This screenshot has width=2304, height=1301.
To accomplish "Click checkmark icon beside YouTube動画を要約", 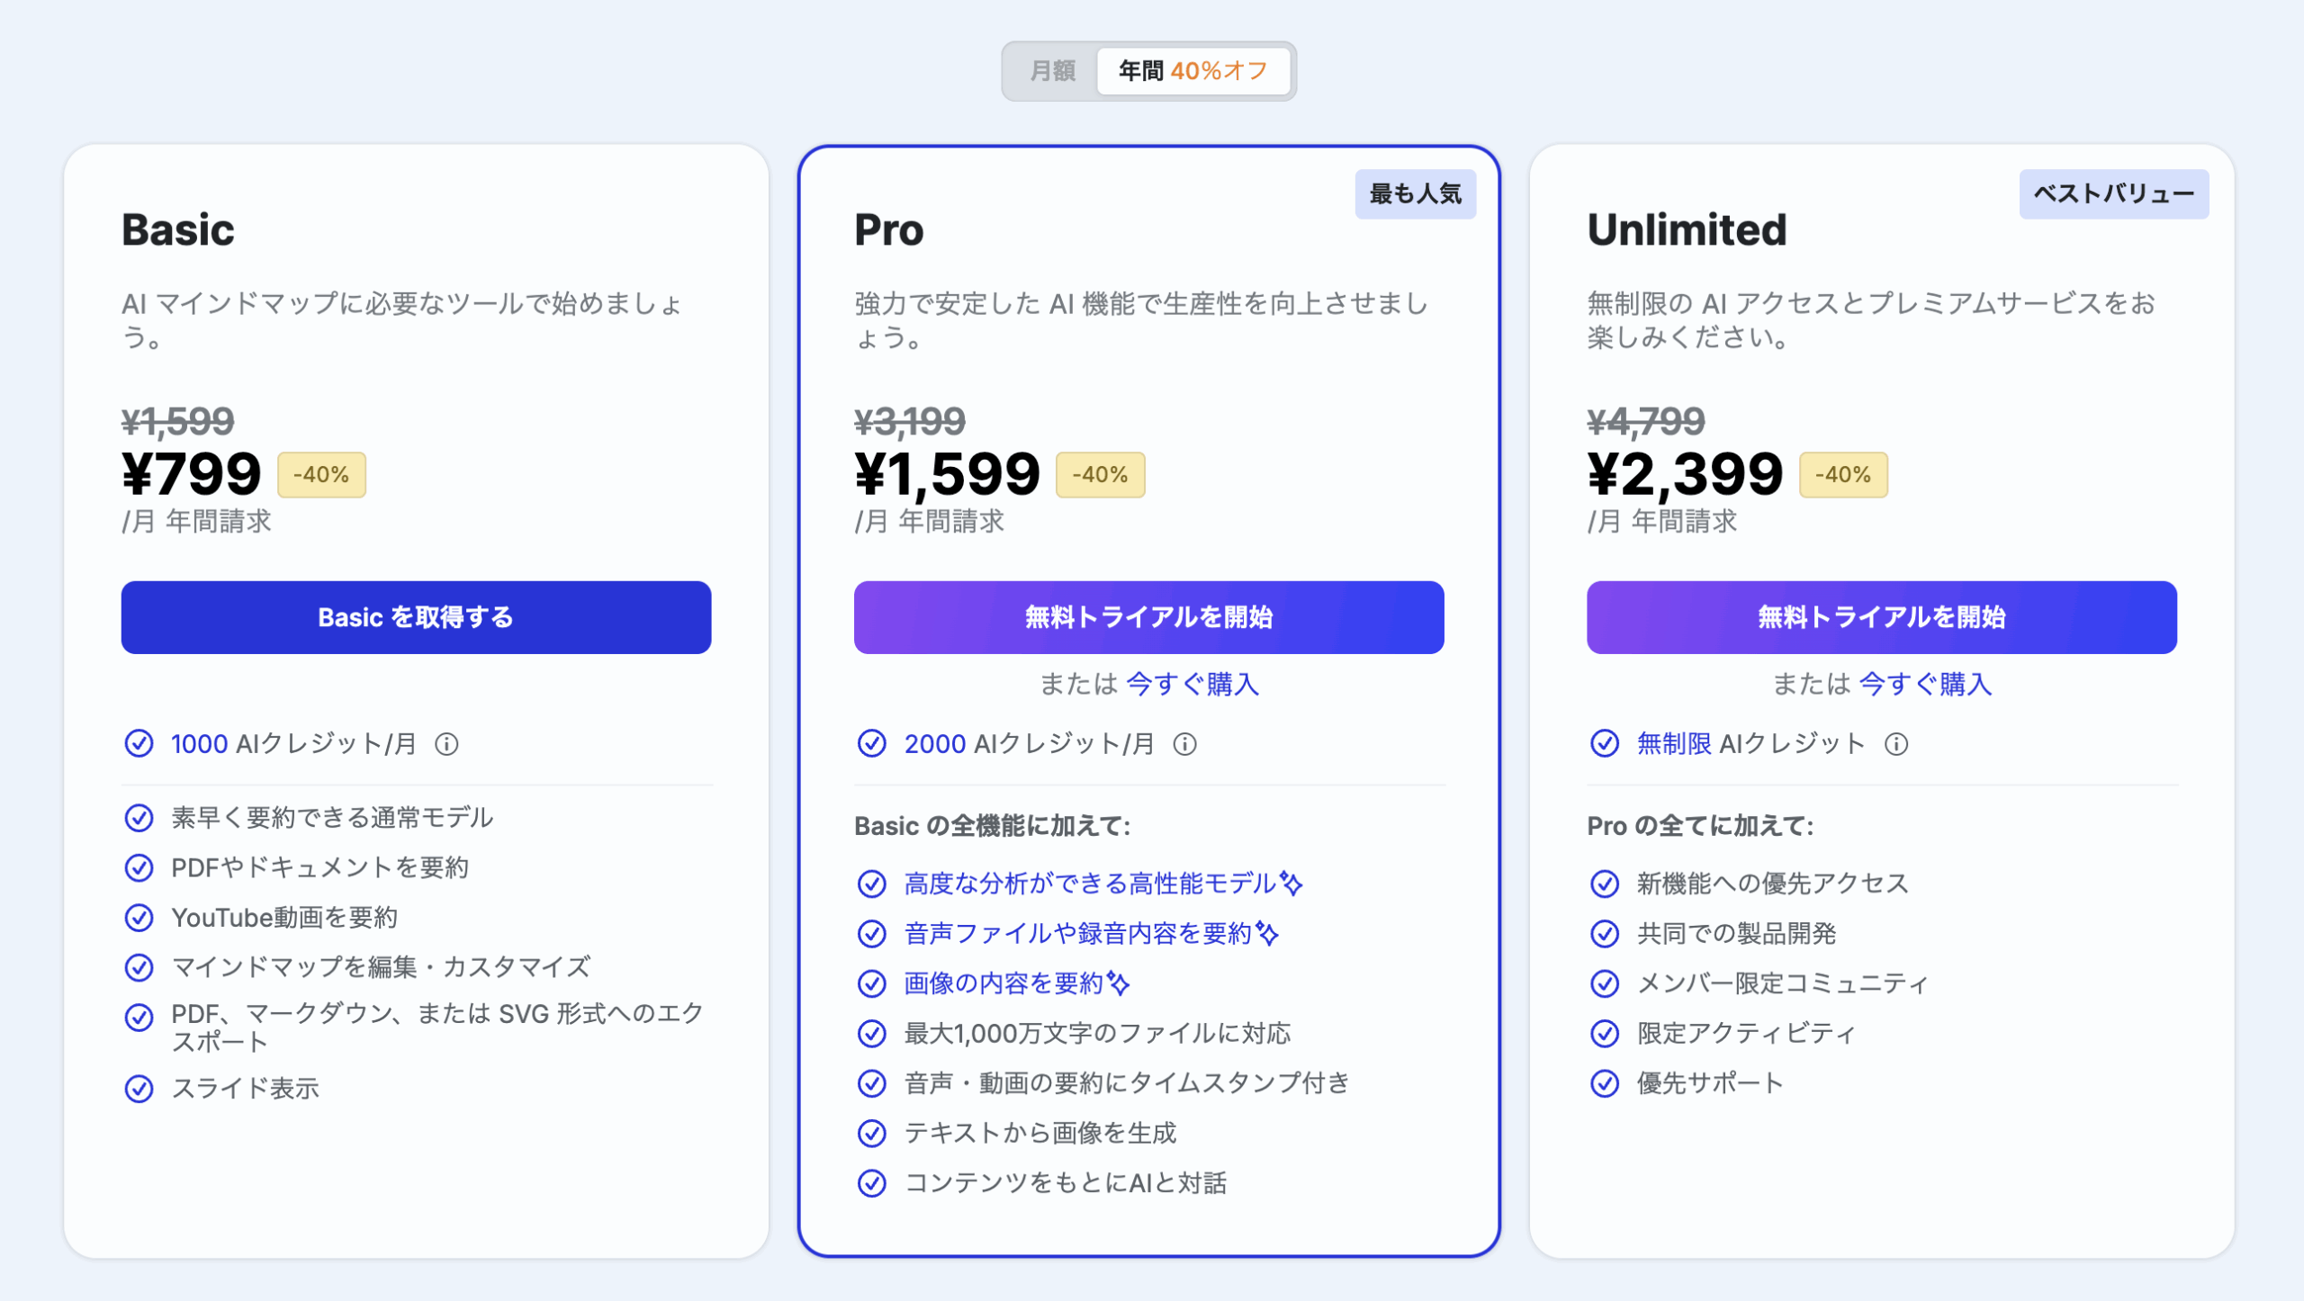I will [x=139, y=918].
